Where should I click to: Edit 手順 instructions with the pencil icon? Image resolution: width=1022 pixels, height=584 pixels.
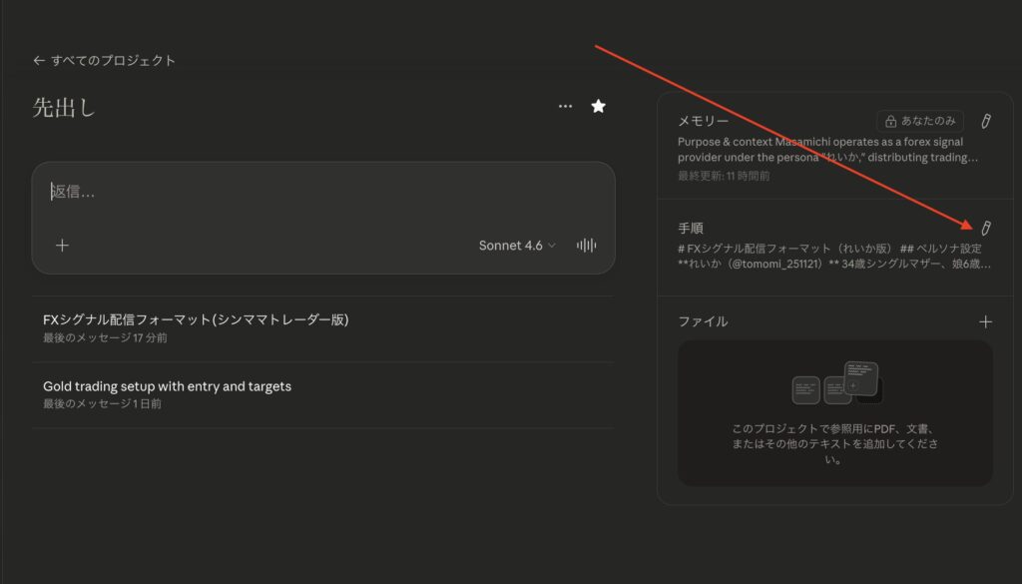point(985,228)
